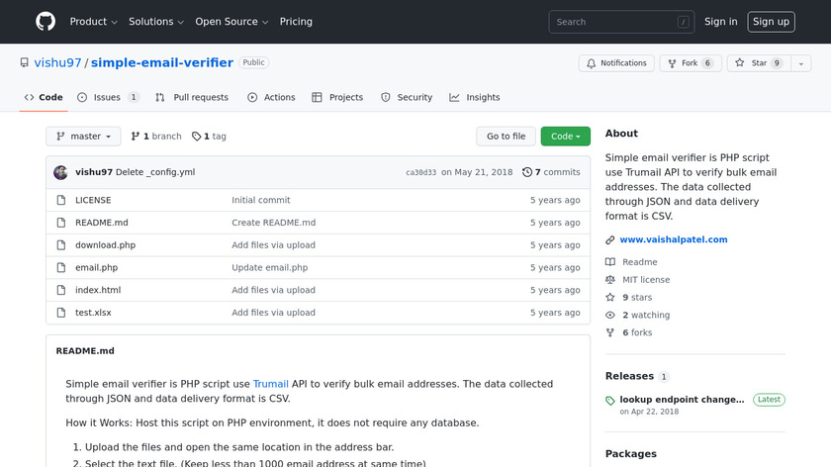Click the file icon next to LICENSE
Screen dimensions: 831x467
[x=61, y=200]
